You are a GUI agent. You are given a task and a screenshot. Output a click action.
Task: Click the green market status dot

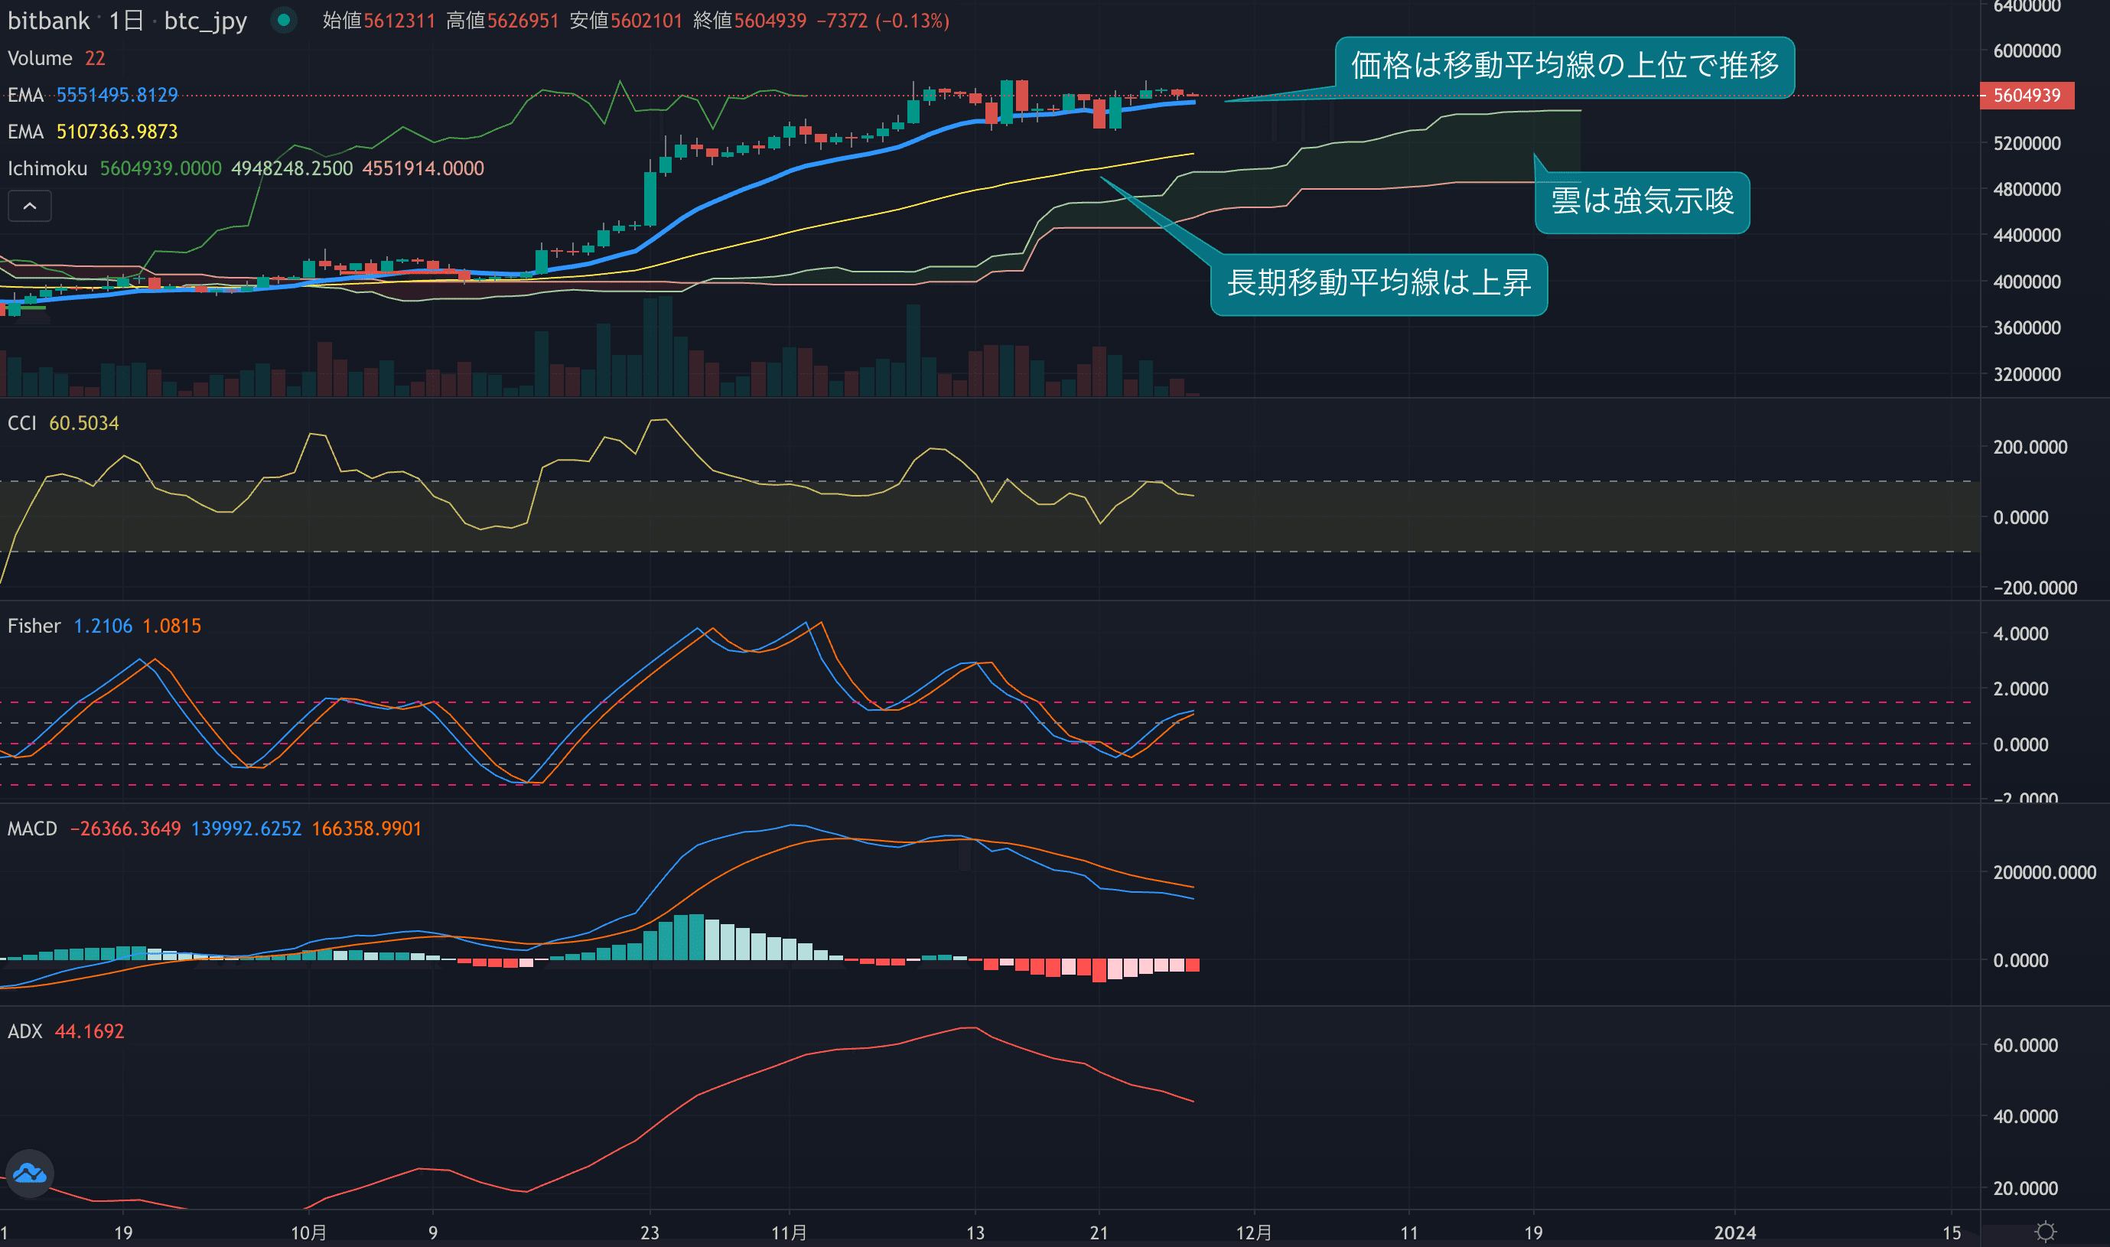click(x=284, y=20)
